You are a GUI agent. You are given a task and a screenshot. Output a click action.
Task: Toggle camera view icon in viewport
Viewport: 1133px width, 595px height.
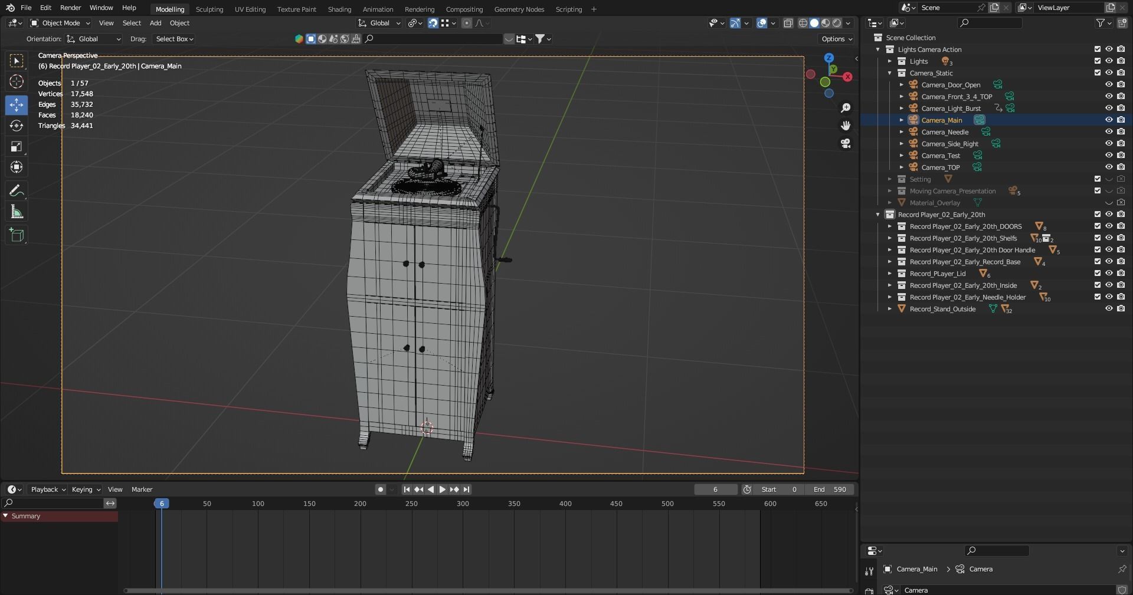coord(846,143)
